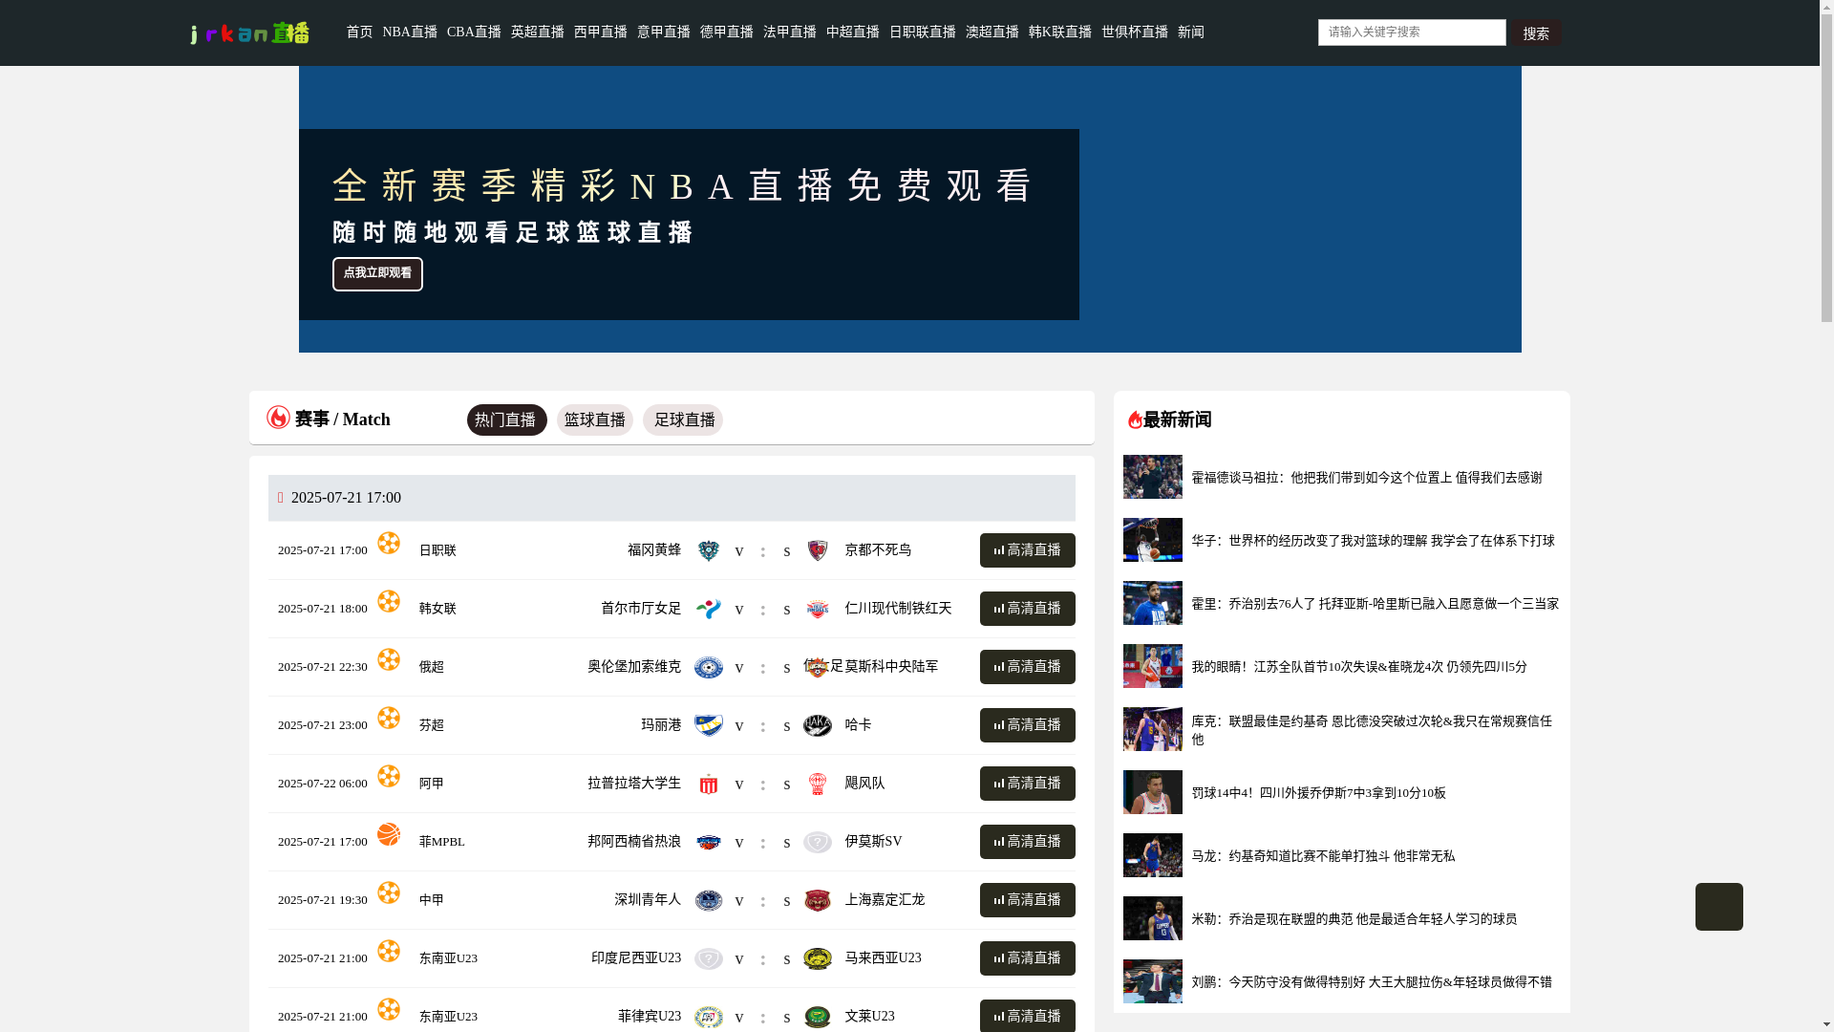This screenshot has width=1834, height=1032.
Task: Click football icon in 芬超 row
Action: tap(389, 718)
